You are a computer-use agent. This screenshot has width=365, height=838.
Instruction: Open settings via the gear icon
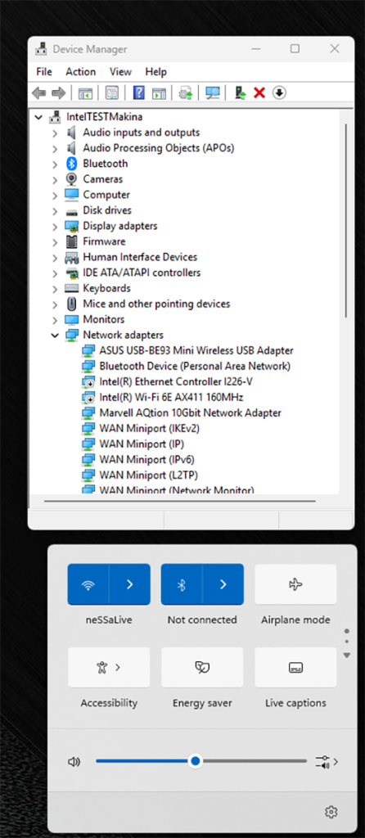(x=331, y=812)
